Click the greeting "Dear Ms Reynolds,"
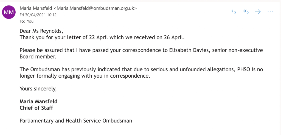Viewport: 281px width, 135px height. pyautogui.click(x=40, y=31)
